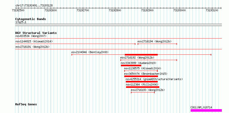
Task: Click the esv2716191 (Wong2012b) variant label
Action: tap(32, 47)
